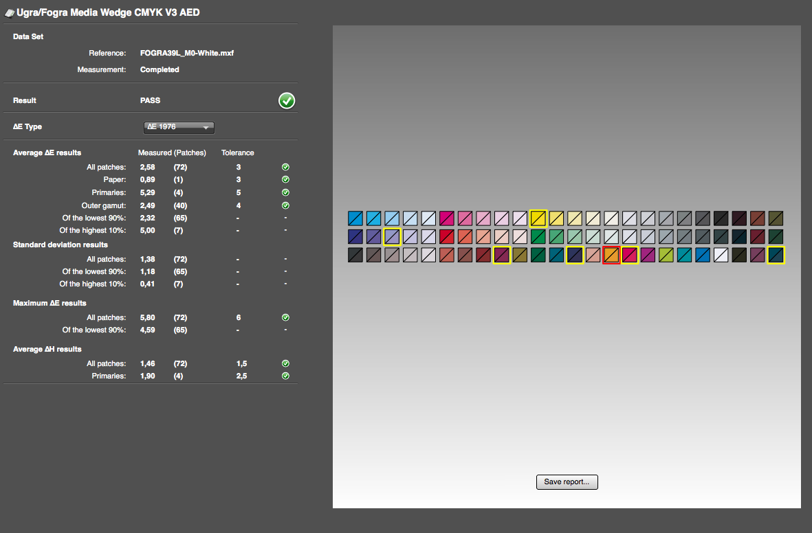Image resolution: width=812 pixels, height=533 pixels.
Task: Select the solid magenta patch in top row
Action: click(x=447, y=218)
